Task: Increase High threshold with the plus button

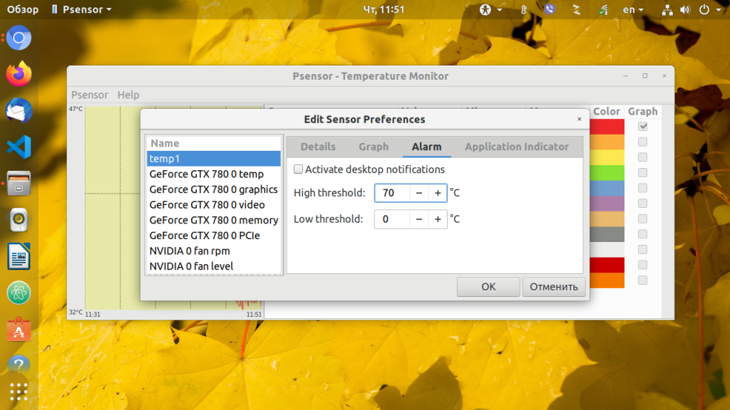Action: [438, 193]
